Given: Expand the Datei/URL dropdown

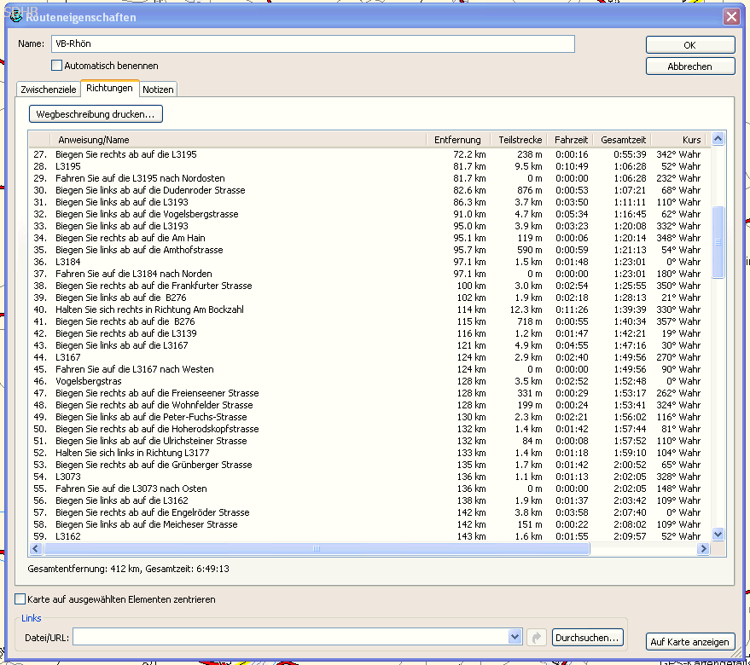Looking at the screenshot, I should pyautogui.click(x=515, y=637).
